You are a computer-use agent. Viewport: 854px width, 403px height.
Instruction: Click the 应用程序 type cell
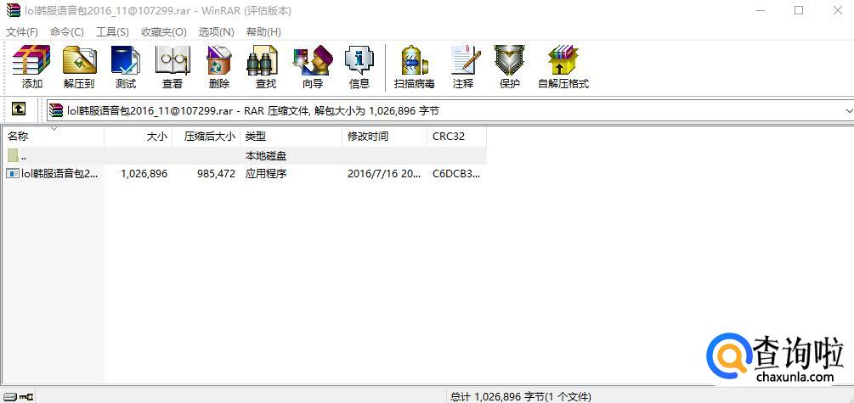pyautogui.click(x=266, y=174)
